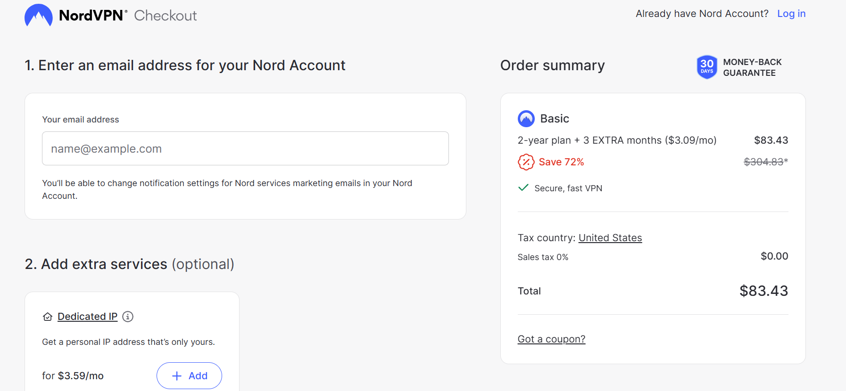Click the 2-year plan description line
Image resolution: width=846 pixels, height=391 pixels.
[x=617, y=140]
